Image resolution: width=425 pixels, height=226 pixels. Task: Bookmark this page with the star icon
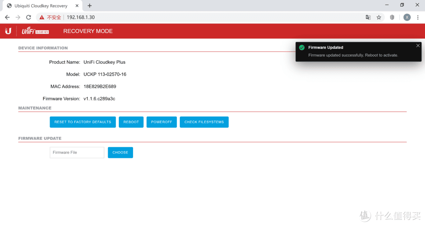click(x=379, y=17)
